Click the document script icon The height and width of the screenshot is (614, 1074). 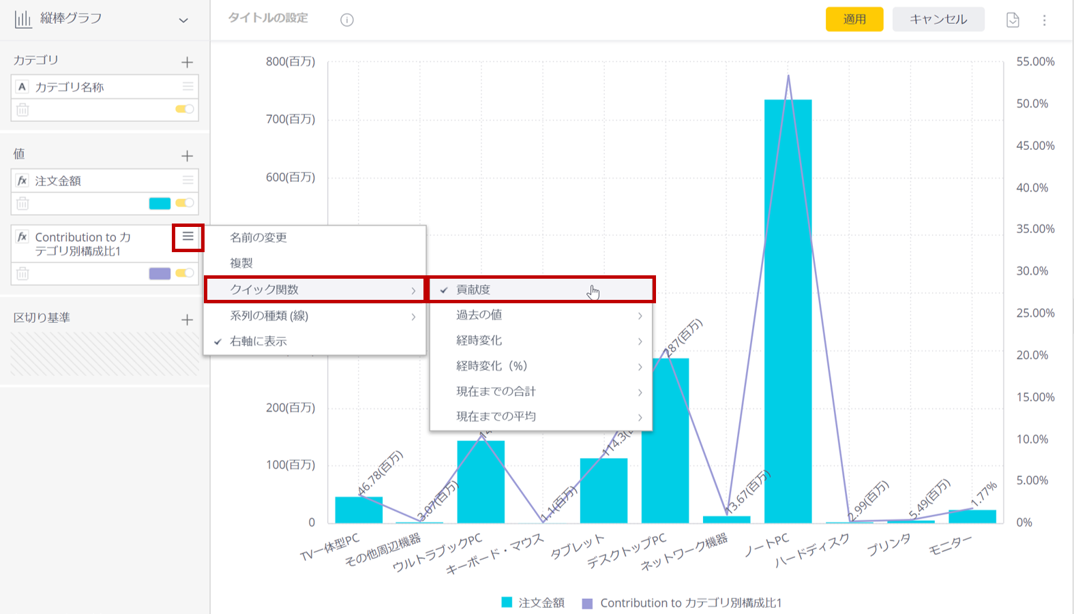[x=1013, y=20]
